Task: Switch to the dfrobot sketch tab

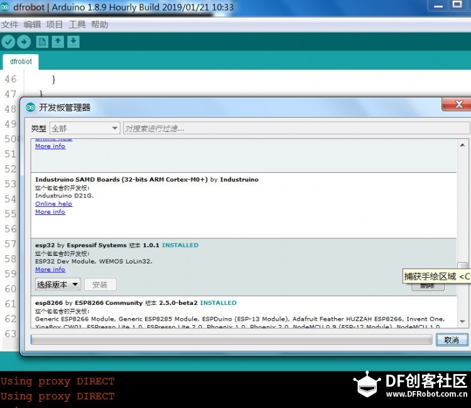Action: click(x=21, y=62)
